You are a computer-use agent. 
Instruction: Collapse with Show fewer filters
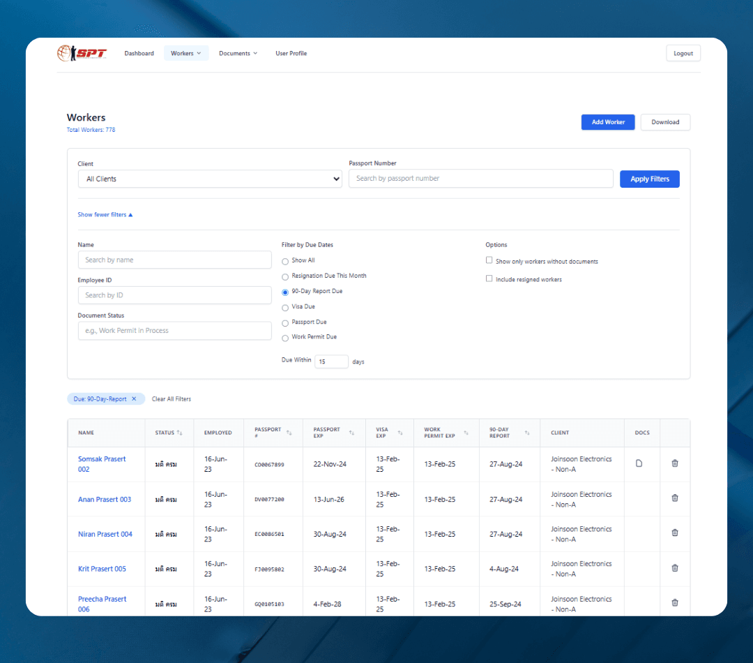click(x=105, y=214)
